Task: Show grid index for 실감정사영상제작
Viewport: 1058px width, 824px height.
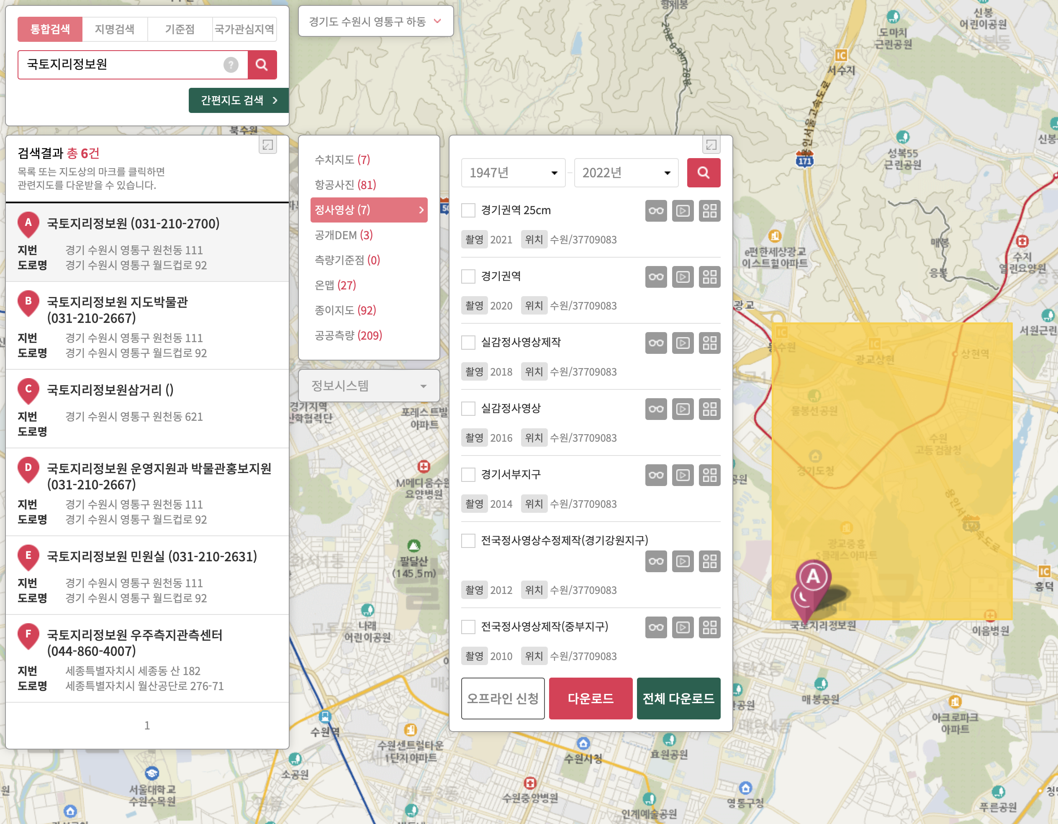Action: point(710,343)
